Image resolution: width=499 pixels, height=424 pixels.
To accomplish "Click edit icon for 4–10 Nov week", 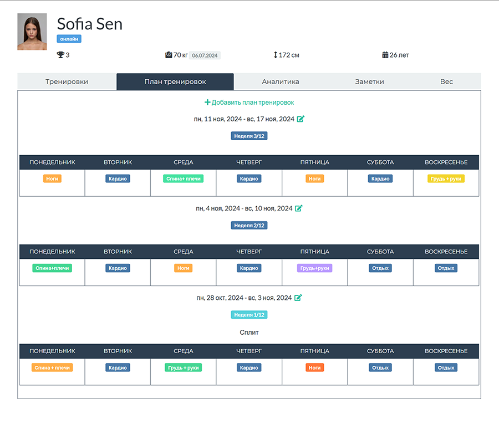I will pyautogui.click(x=298, y=208).
